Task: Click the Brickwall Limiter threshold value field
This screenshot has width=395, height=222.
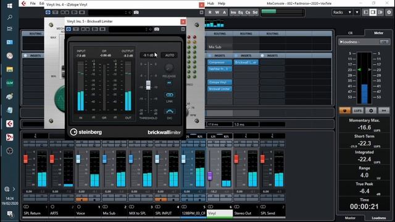Action: (x=149, y=55)
